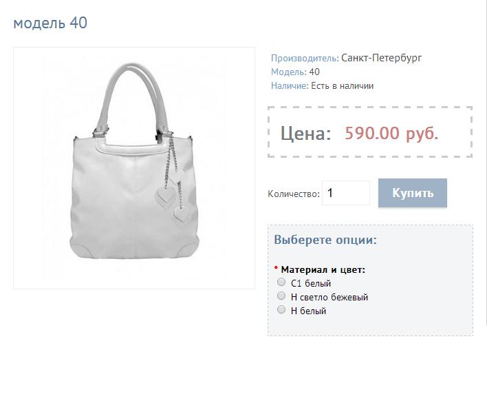Click the "Модель: 40" info line
This screenshot has width=487, height=412.
[x=295, y=72]
